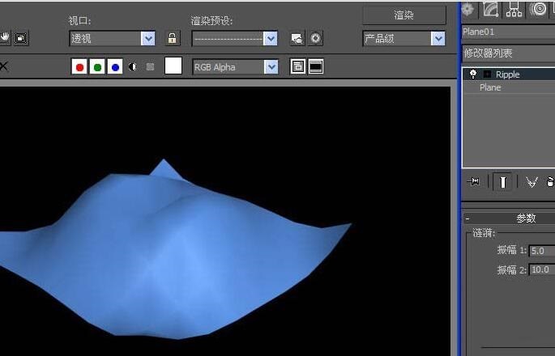Expand the Ripple modifier sub-objects

(x=488, y=74)
